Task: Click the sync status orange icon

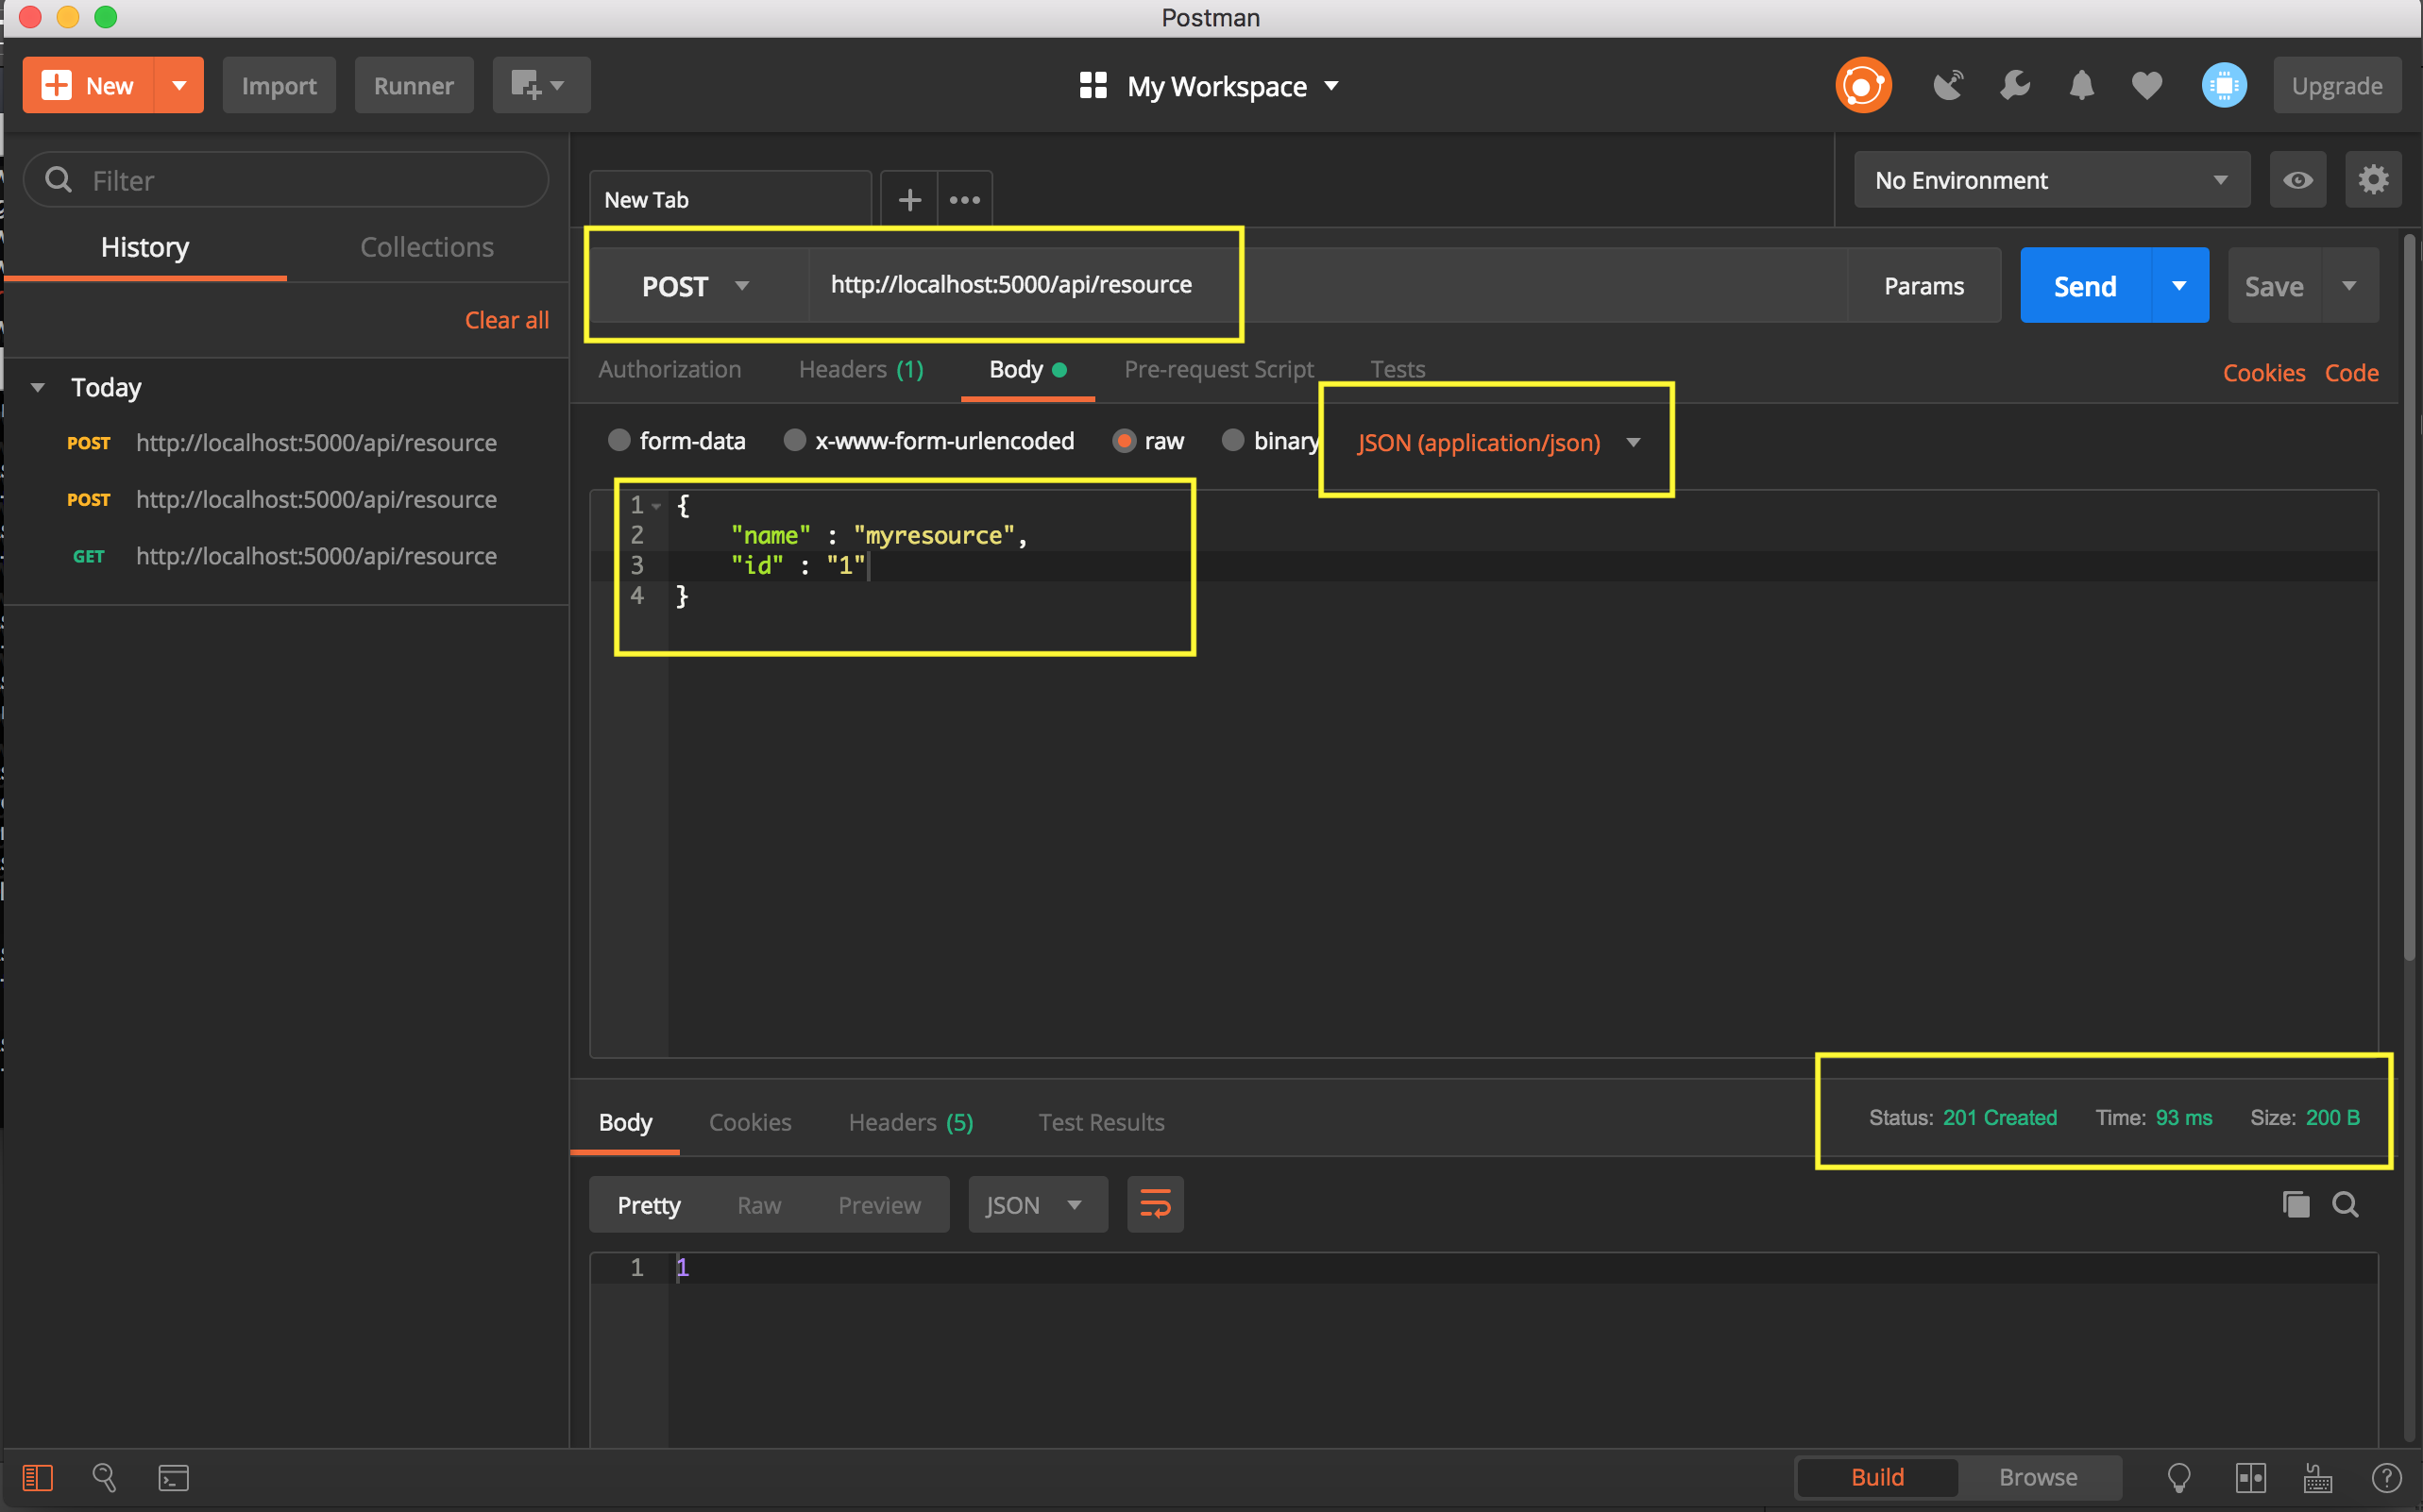Action: tap(1862, 86)
